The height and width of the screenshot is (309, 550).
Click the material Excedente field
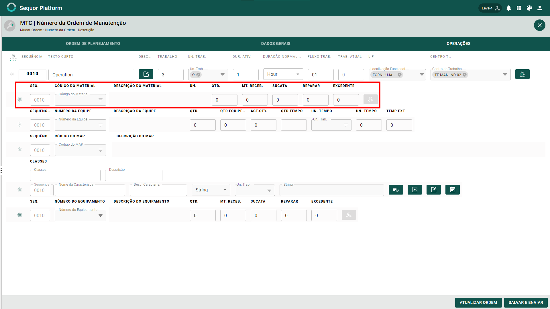pos(346,100)
